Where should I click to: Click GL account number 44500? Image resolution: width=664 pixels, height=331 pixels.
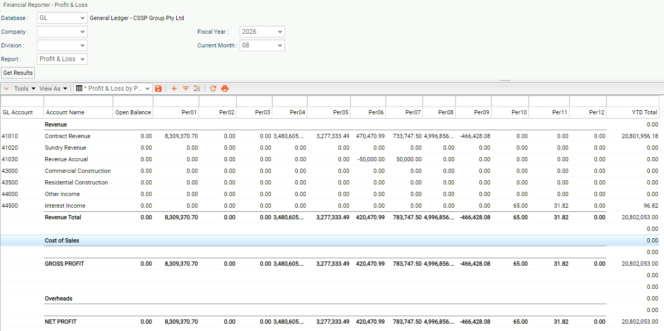pos(10,206)
